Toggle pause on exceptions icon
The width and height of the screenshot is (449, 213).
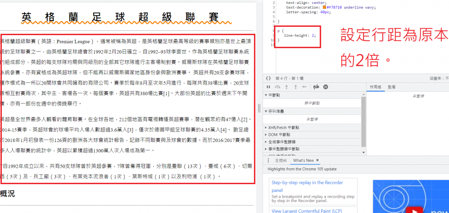[x=326, y=87]
